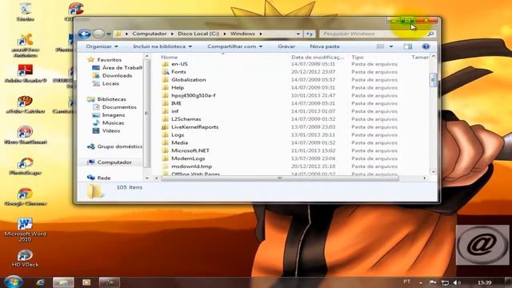Open Músicas library
Image resolution: width=512 pixels, height=288 pixels.
[108, 122]
